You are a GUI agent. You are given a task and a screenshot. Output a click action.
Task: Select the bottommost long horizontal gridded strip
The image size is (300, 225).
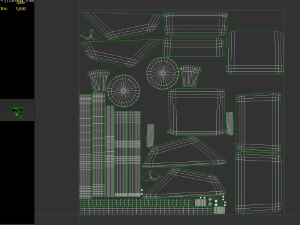click(x=146, y=211)
